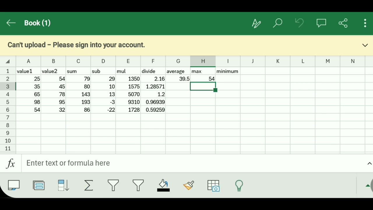373x210 pixels.
Task: Open the search magnifier icon
Action: point(278,23)
